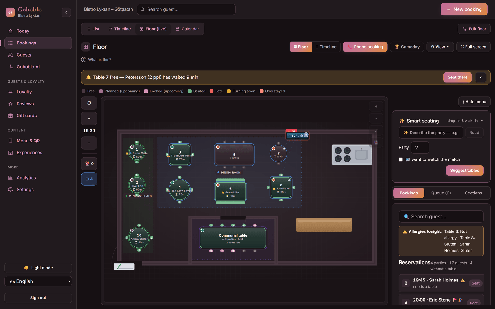Screen dimensions: 495x309
Task: Select table 6 Grace Miller
Action: click(230, 192)
